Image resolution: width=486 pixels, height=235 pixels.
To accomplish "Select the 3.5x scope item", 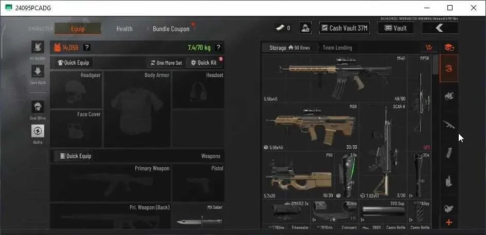I will pyautogui.click(x=347, y=175).
